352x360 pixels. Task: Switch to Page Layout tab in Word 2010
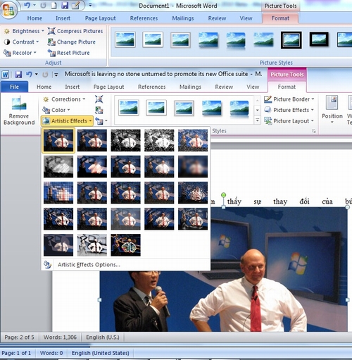108,87
